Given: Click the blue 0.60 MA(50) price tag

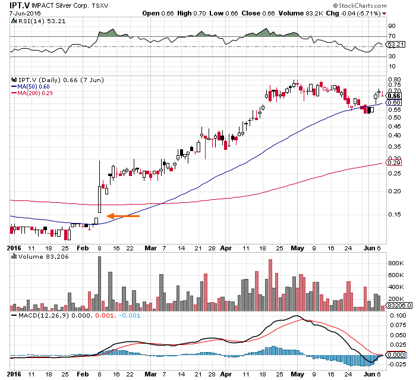Looking at the screenshot, I should point(394,103).
